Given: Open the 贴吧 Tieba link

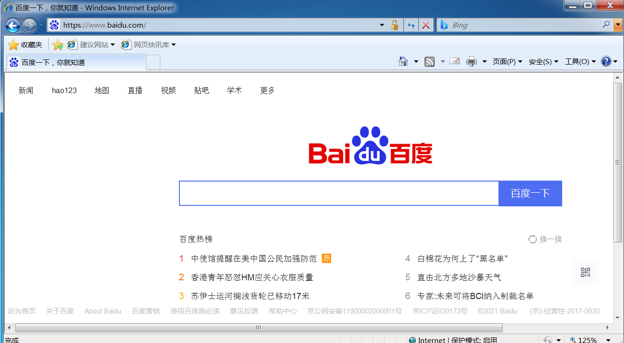Looking at the screenshot, I should click(x=201, y=90).
